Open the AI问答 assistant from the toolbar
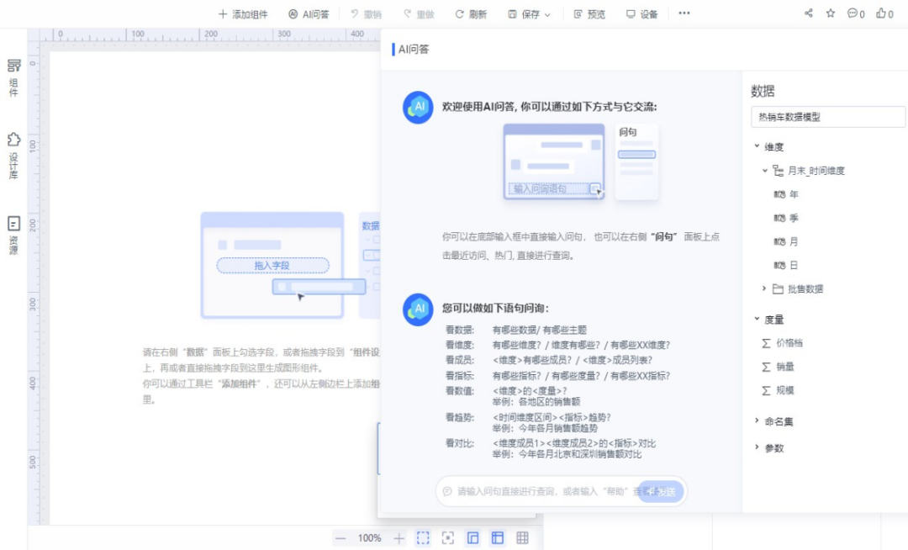 [x=309, y=13]
